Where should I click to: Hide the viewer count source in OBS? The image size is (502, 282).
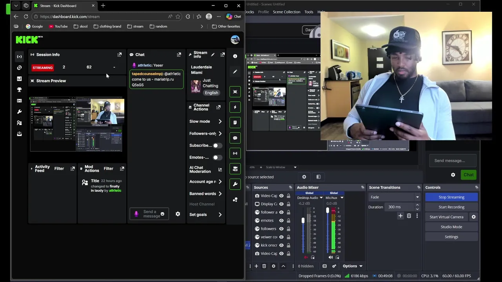tap(281, 237)
